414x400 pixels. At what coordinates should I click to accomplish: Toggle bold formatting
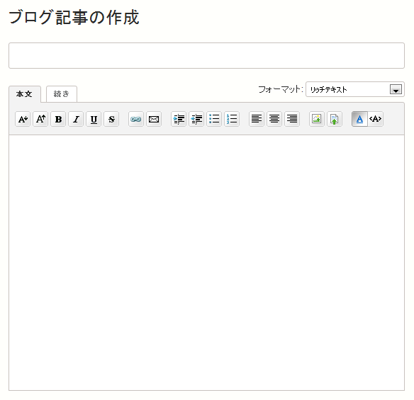click(x=58, y=119)
